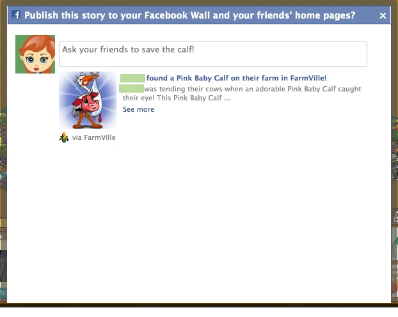Click the FarmVille corn icon
This screenshot has height=317, width=398.
pos(64,137)
